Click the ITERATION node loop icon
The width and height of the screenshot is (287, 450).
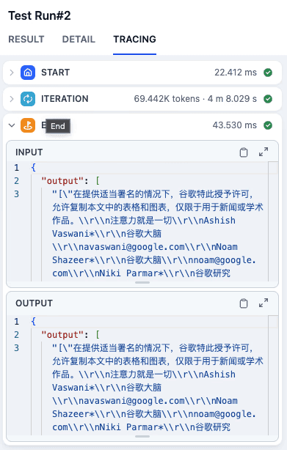coord(28,99)
